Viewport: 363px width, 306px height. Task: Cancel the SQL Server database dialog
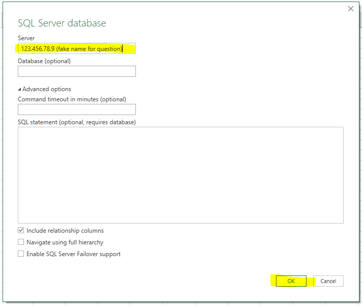[x=328, y=281]
